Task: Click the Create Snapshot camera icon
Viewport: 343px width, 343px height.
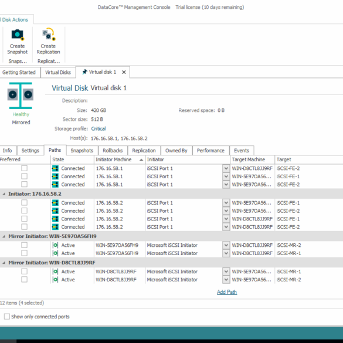Action: 18,35
